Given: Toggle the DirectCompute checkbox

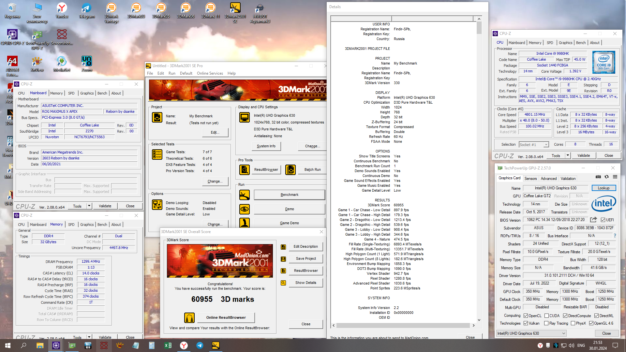Looking at the screenshot, I should 565,316.
